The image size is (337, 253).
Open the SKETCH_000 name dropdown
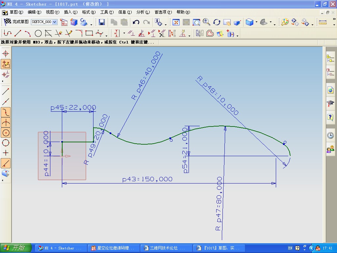[55, 22]
